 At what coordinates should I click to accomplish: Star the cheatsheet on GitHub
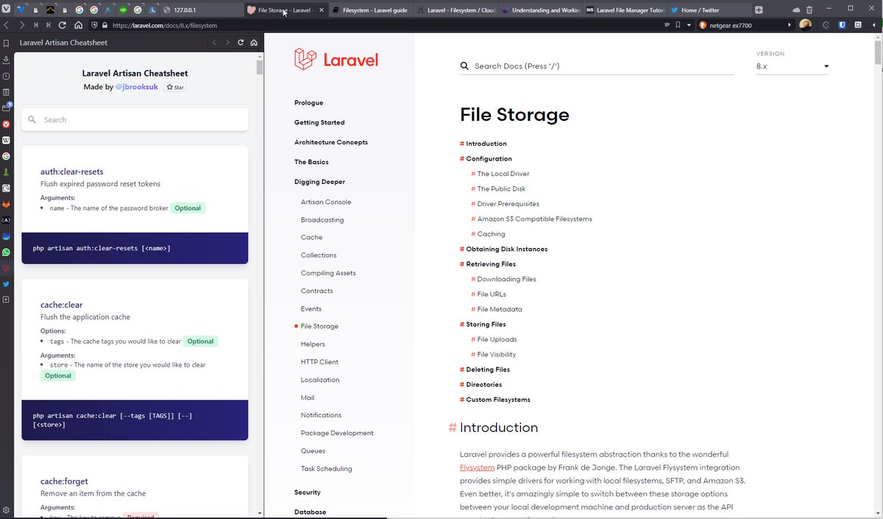[174, 87]
